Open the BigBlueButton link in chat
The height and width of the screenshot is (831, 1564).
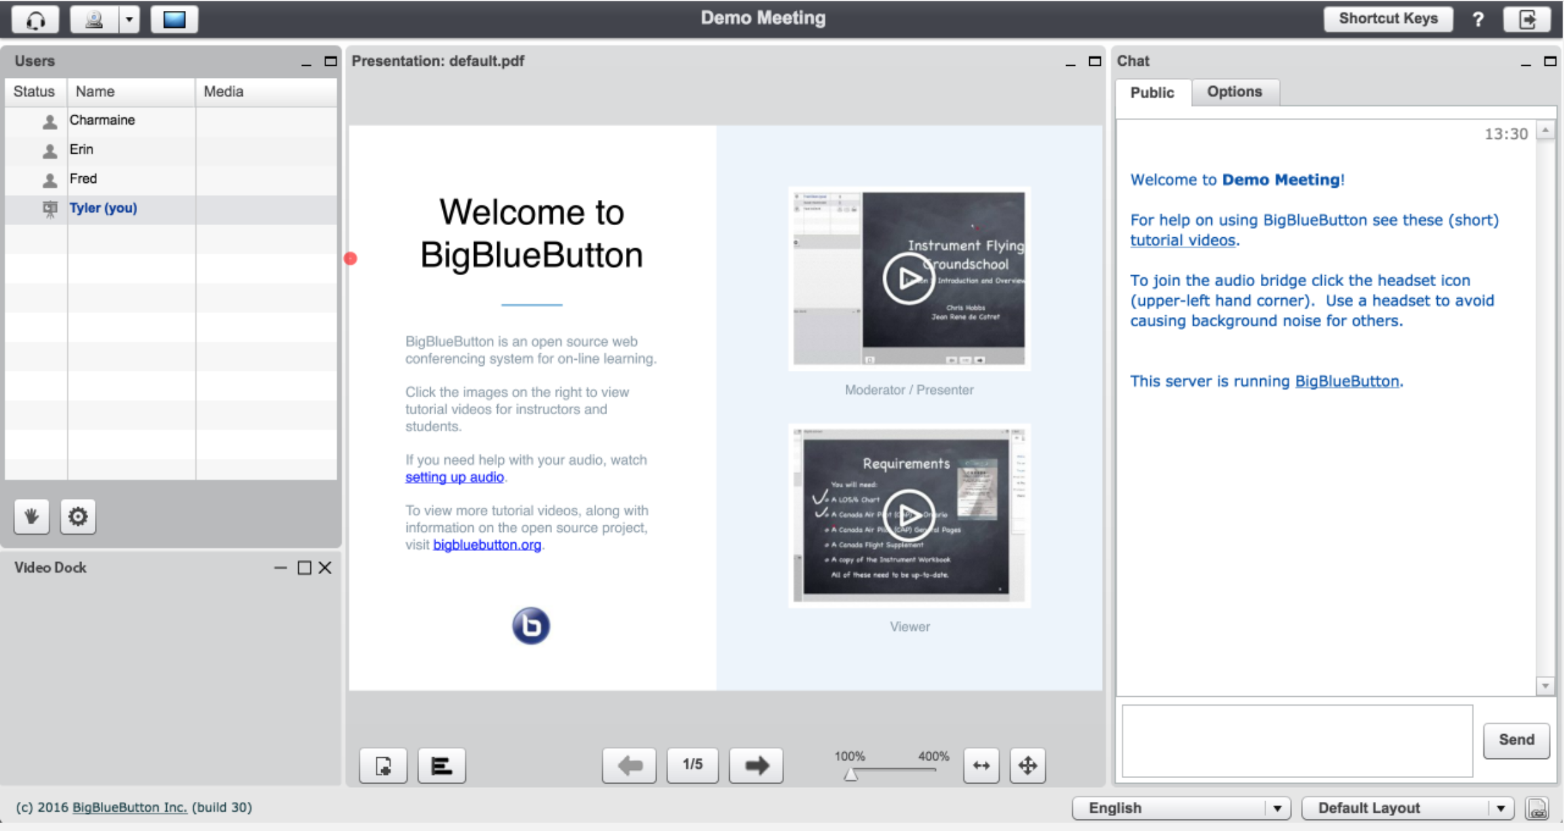[1347, 382]
